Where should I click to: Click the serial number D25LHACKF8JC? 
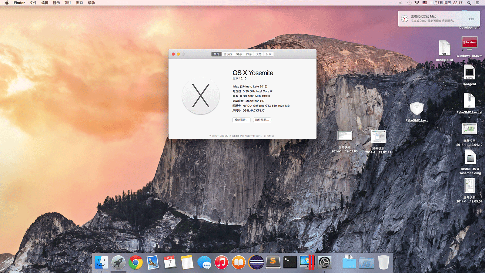(254, 110)
